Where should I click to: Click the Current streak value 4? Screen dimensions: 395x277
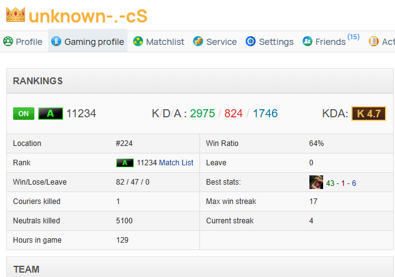(x=311, y=221)
